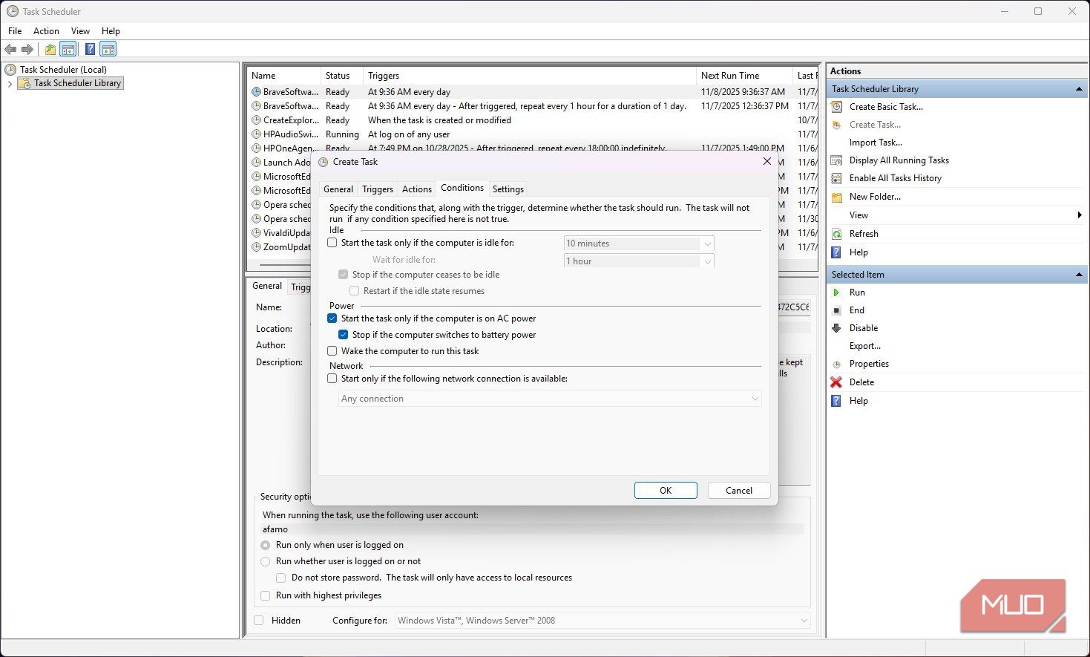The height and width of the screenshot is (657, 1090).
Task: Open the 1 hour wait for idle dropdown
Action: (x=639, y=261)
